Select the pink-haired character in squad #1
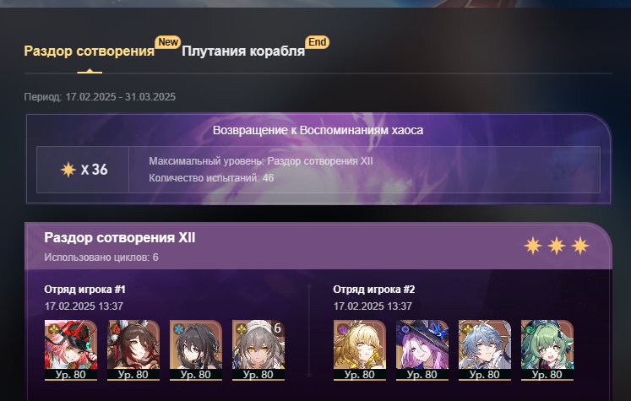The width and height of the screenshot is (631, 401). [71, 350]
